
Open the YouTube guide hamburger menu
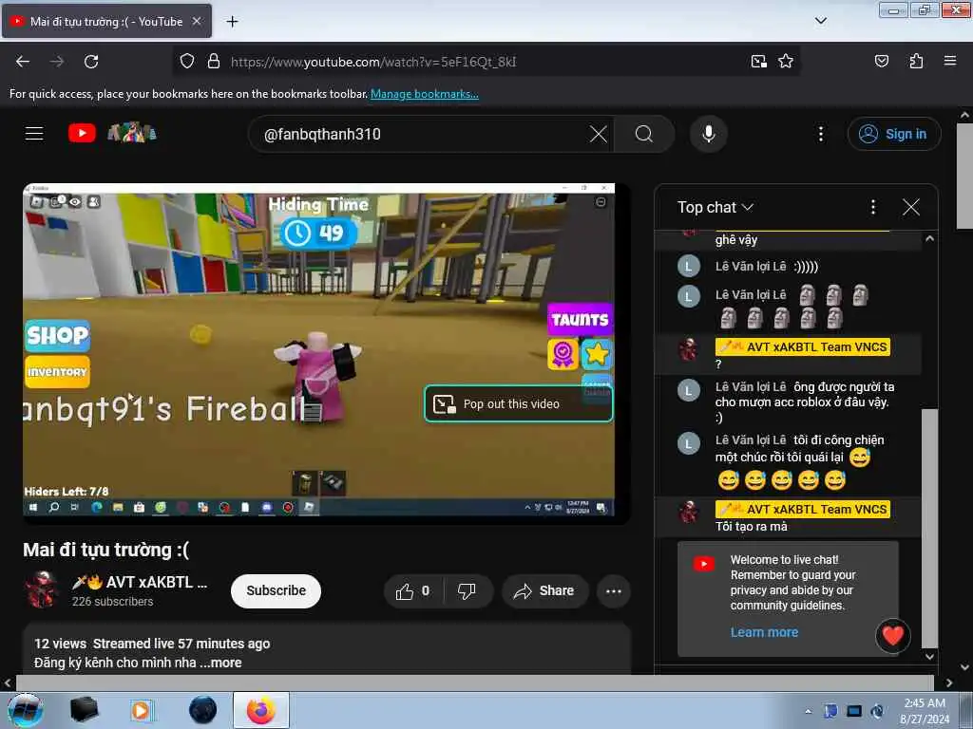(x=34, y=133)
